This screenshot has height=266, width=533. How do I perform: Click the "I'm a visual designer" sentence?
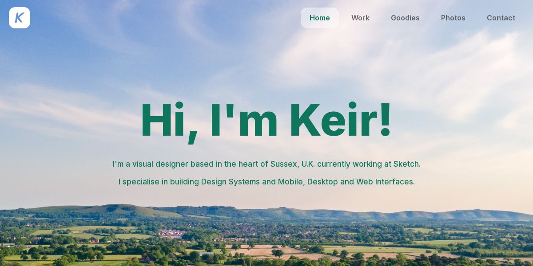[266, 164]
